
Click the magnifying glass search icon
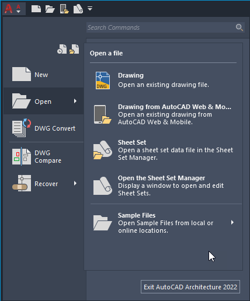239,27
